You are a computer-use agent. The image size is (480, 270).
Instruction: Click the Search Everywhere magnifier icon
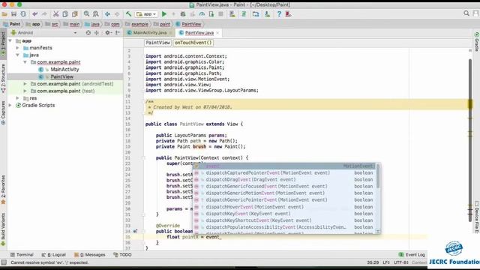pyautogui.click(x=466, y=13)
